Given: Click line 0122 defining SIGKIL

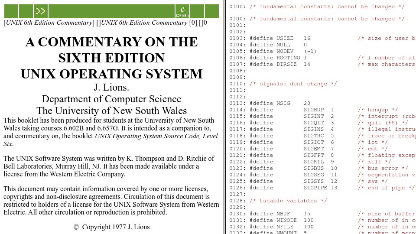Looking at the screenshot, I should point(310,162).
